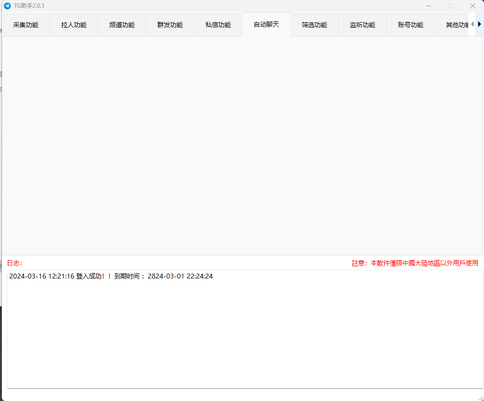Click the Telegram logo in title bar
Image resolution: width=484 pixels, height=401 pixels.
(x=7, y=6)
